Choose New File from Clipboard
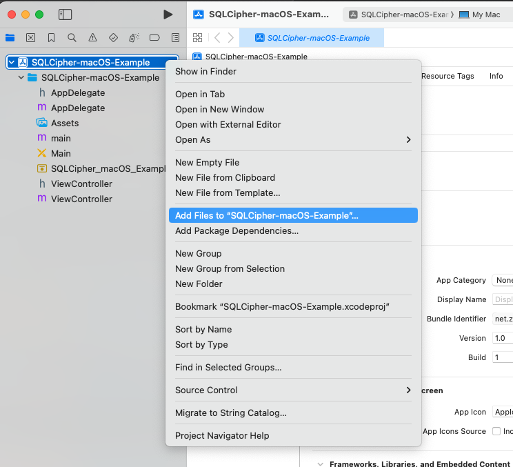 (293, 178)
